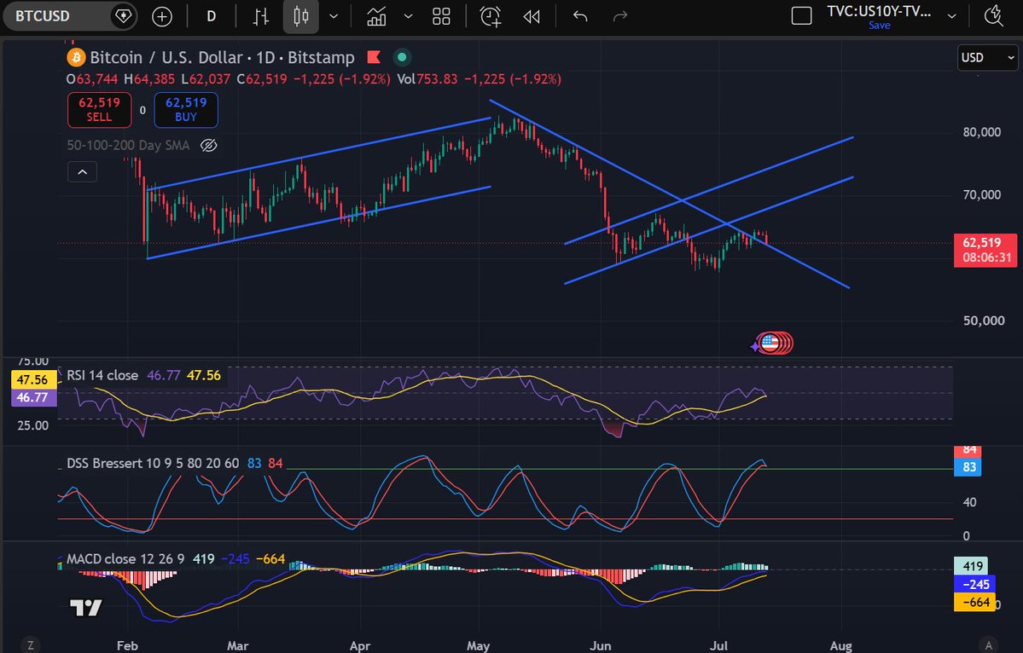Click the 62,519 SELL button

[99, 109]
